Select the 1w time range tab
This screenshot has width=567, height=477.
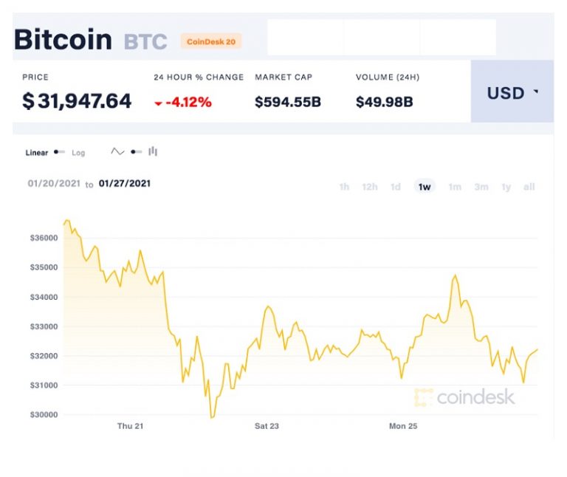click(x=425, y=187)
